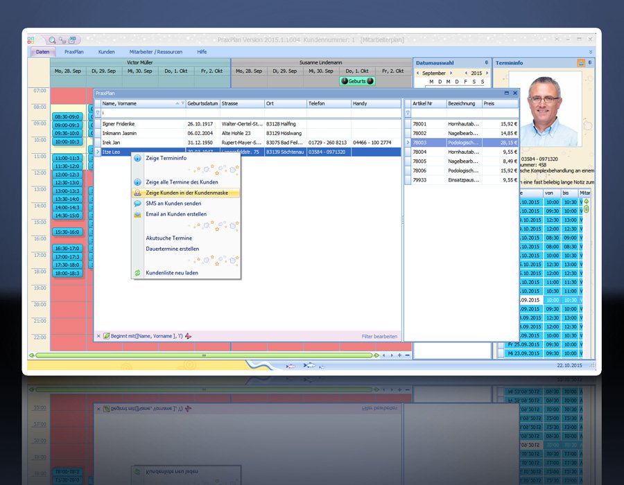Sort by the Preis column header
The image size is (624, 485).
point(500,103)
